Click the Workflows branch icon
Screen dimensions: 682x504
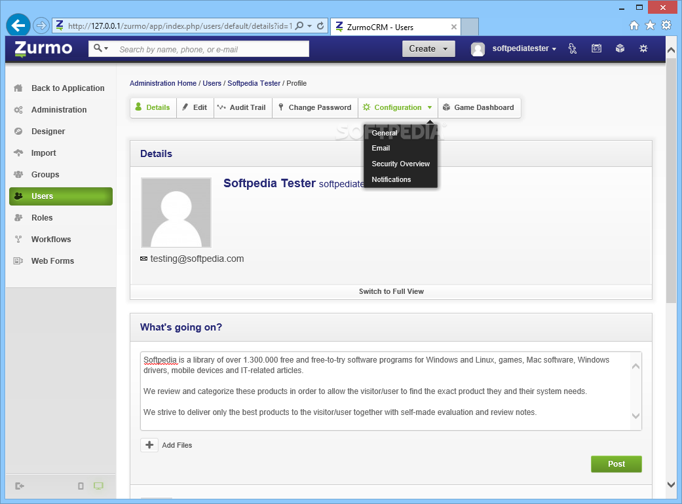click(18, 240)
